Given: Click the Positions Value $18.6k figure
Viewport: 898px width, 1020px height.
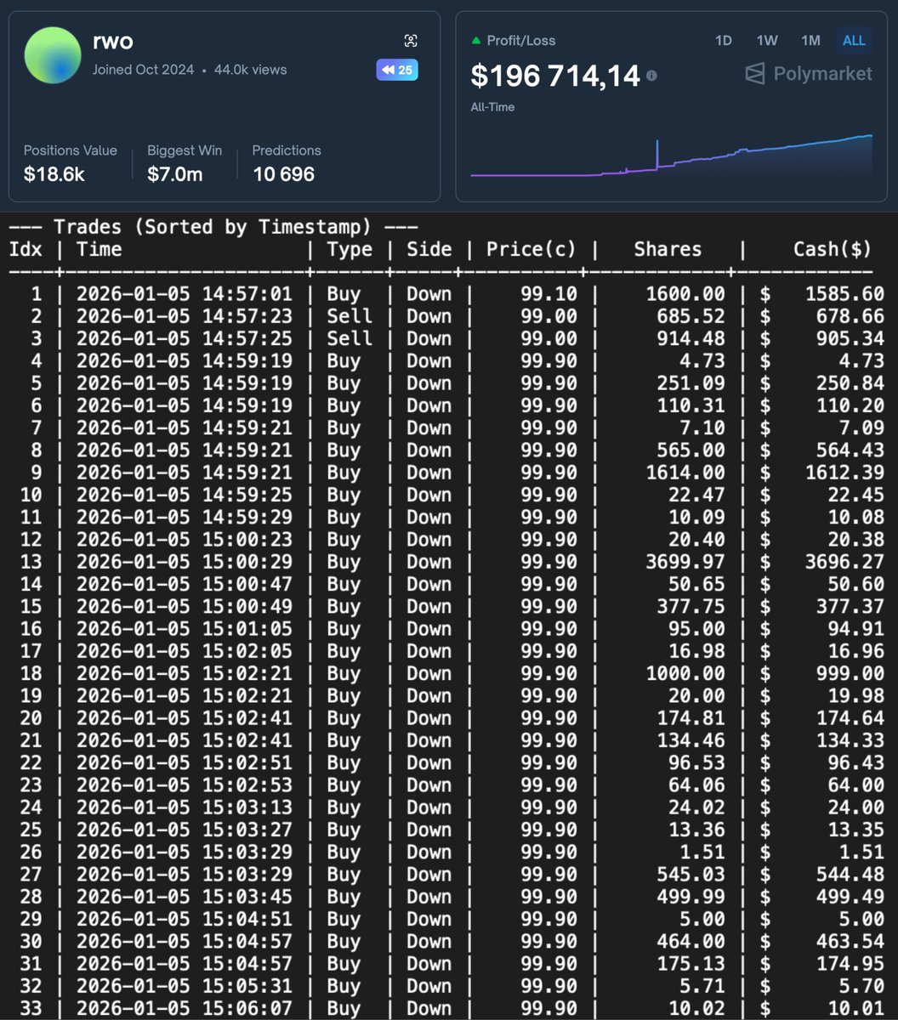Looking at the screenshot, I should tap(54, 174).
